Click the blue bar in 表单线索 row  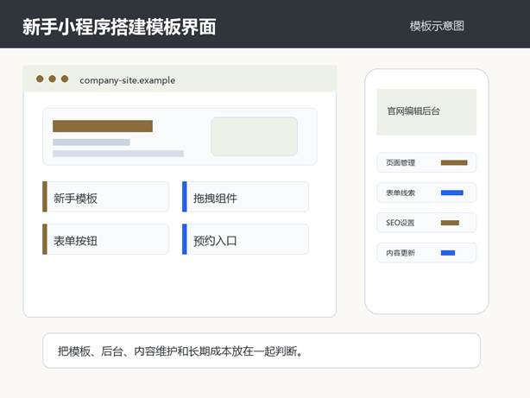(x=452, y=193)
